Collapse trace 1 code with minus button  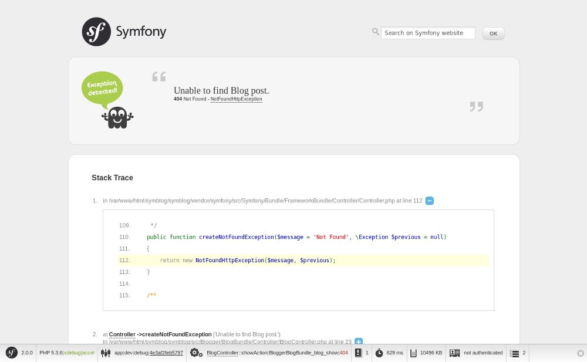pyautogui.click(x=430, y=201)
